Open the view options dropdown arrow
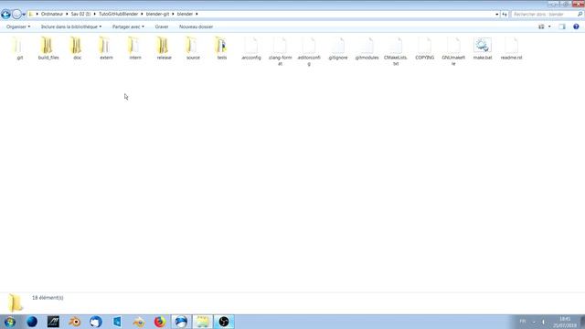The height and width of the screenshot is (329, 585). (x=549, y=27)
